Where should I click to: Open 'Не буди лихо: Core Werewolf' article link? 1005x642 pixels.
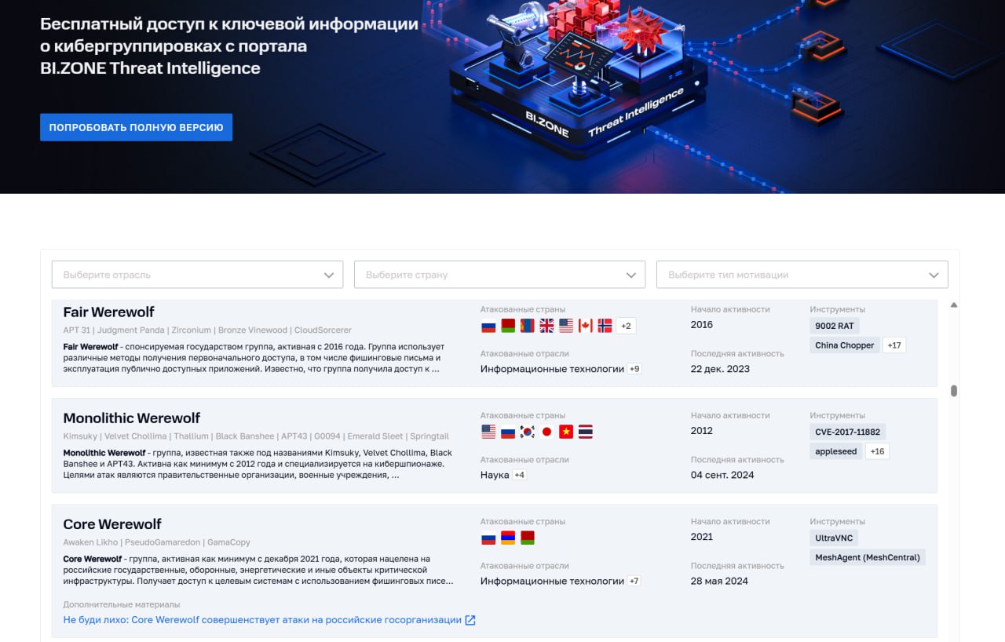click(262, 620)
